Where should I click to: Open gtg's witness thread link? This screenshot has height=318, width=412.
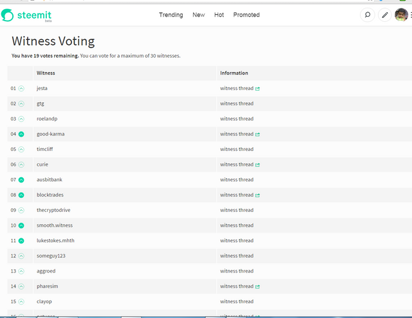236,103
